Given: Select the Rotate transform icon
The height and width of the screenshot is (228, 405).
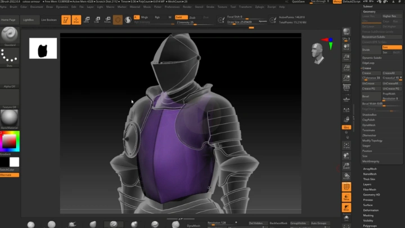Looking at the screenshot, I should click(x=107, y=20).
